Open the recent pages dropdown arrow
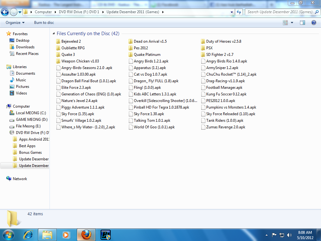321x241 pixels. coord(20,12)
